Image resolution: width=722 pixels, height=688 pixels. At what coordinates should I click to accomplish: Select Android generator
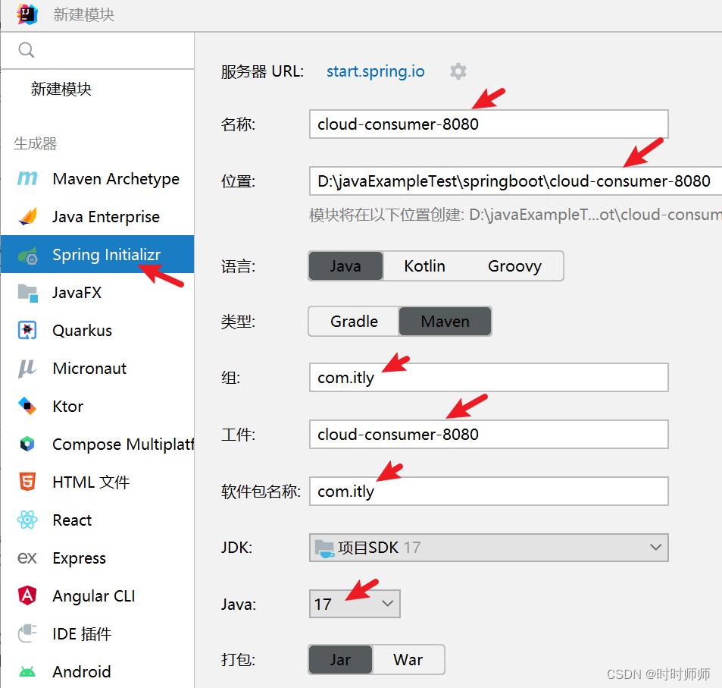coord(98,672)
